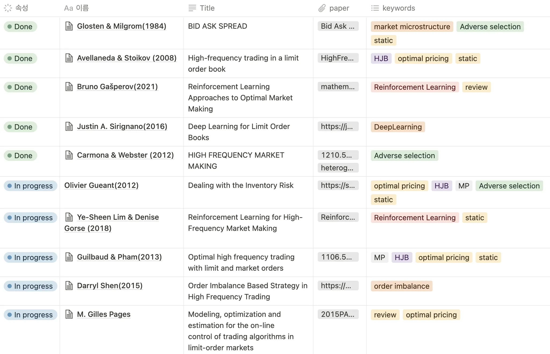Click the red Reinforcement Learning tag for Gašperov
550x354 pixels.
click(x=414, y=87)
